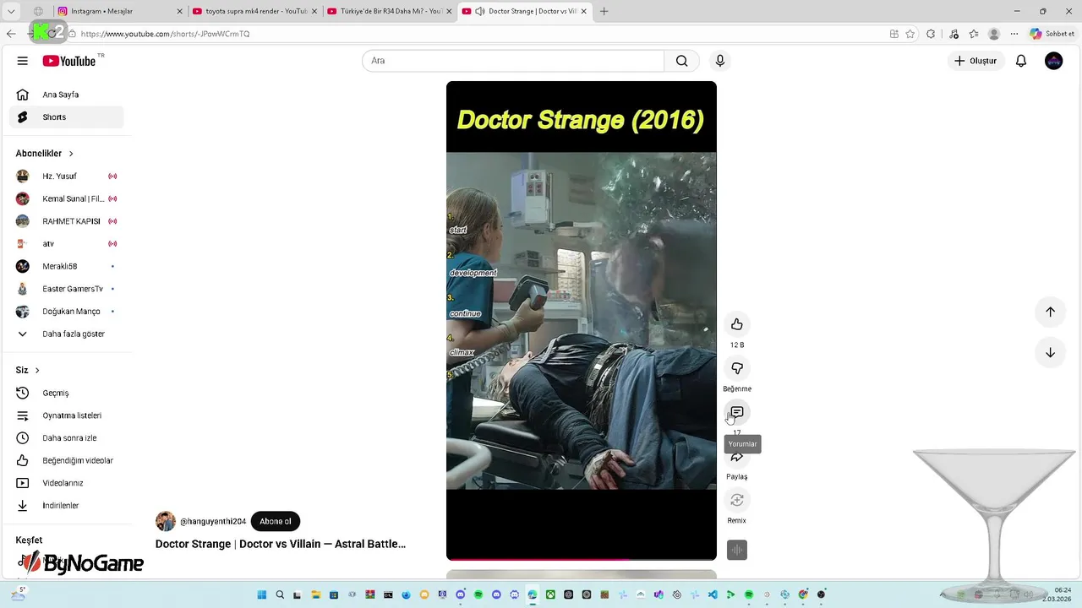Click the Abone ol subscribe button
Viewport: 1082px width, 608px height.
pos(276,521)
